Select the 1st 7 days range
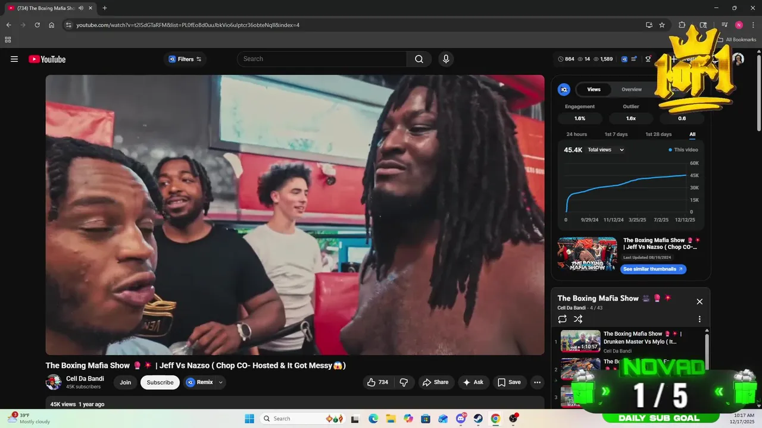The height and width of the screenshot is (428, 762). (x=616, y=134)
